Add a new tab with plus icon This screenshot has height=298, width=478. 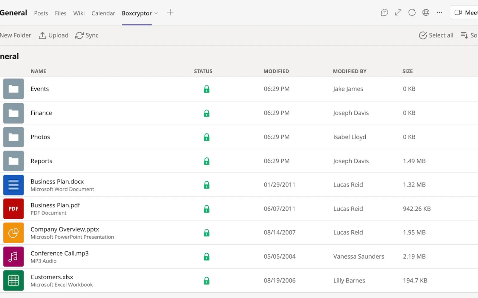point(170,13)
